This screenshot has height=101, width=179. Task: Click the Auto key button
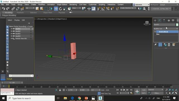pos(144,90)
